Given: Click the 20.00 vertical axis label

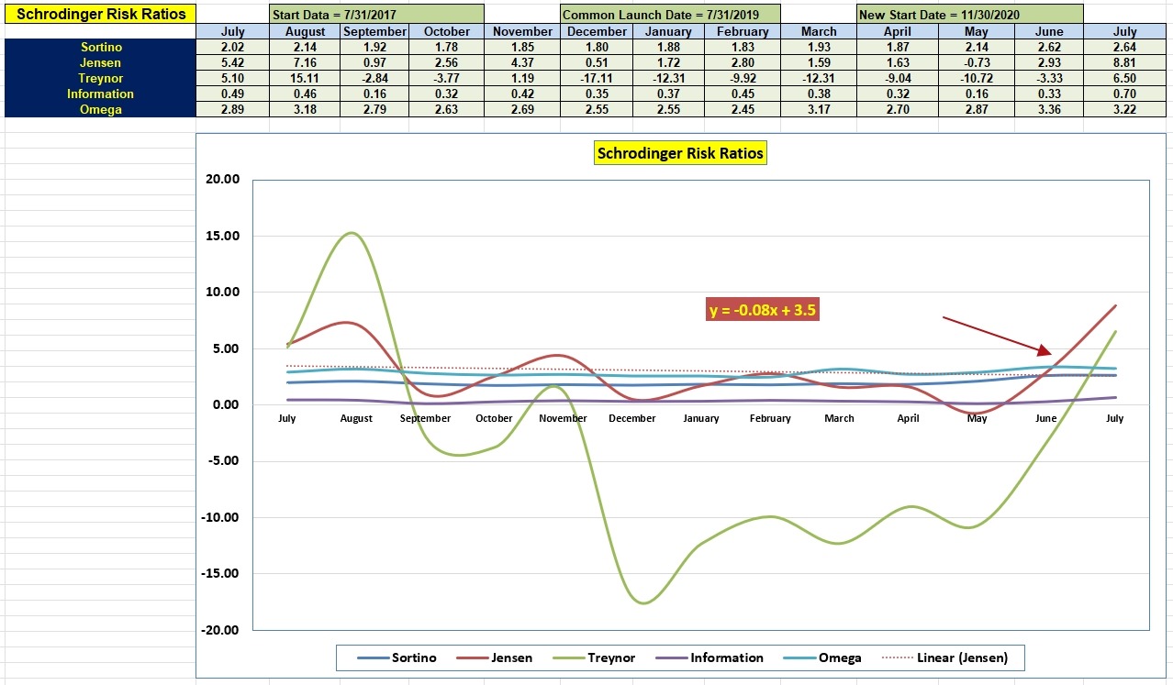Looking at the screenshot, I should click(223, 180).
